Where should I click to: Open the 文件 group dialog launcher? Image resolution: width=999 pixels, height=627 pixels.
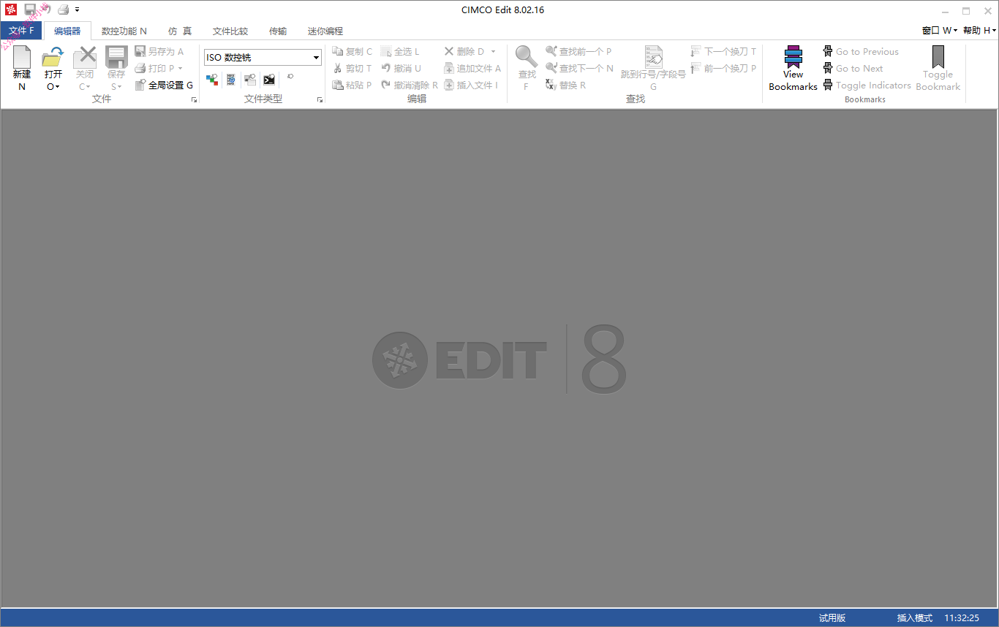[195, 99]
